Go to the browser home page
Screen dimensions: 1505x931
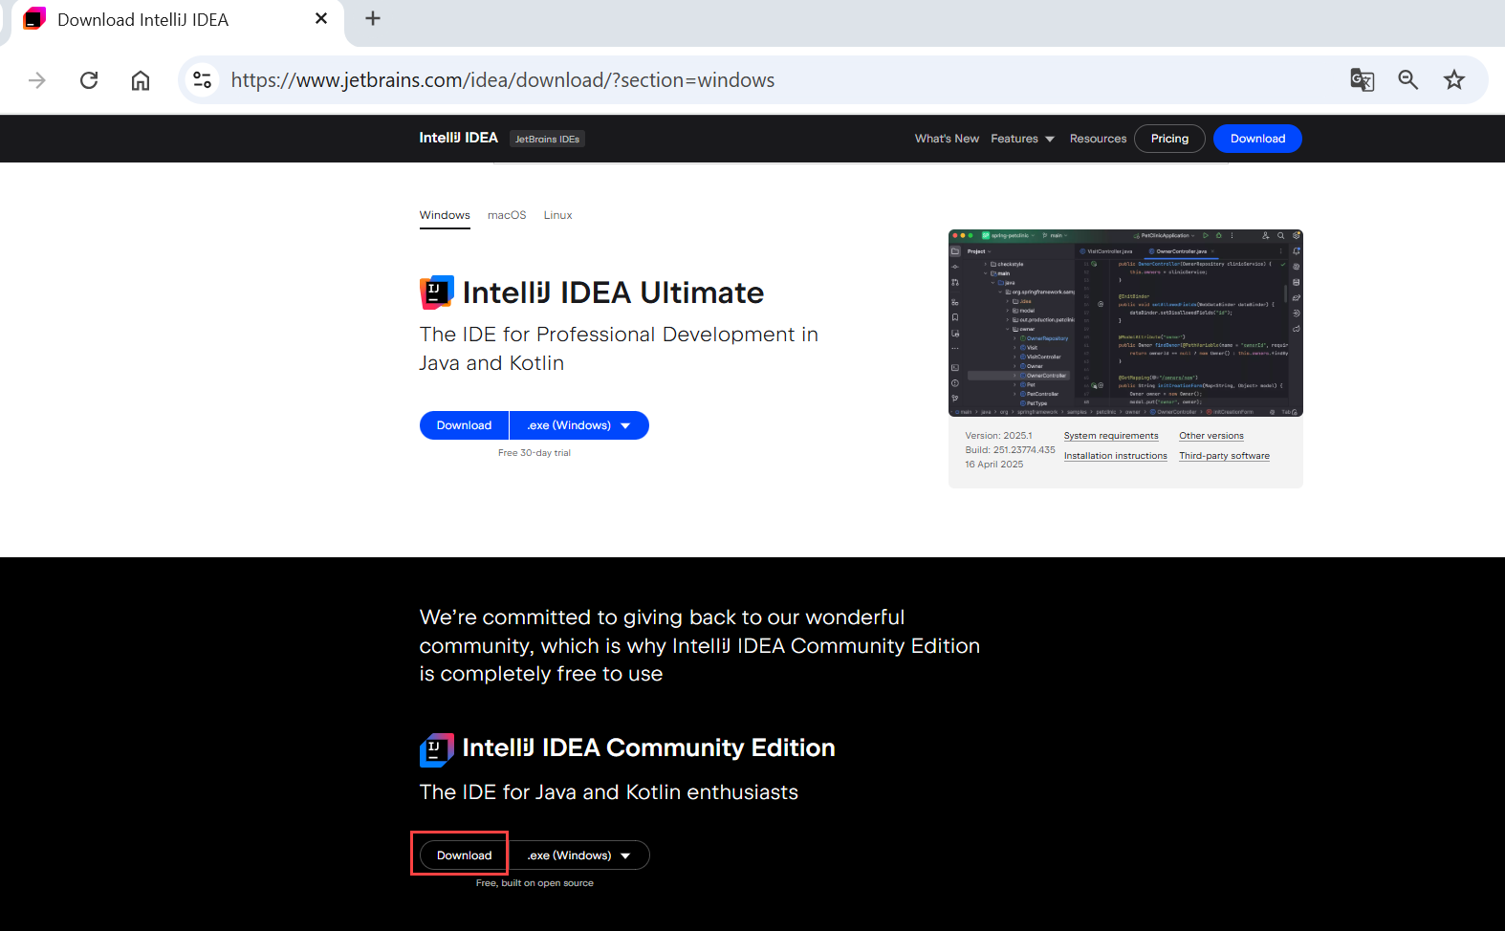[x=141, y=80]
